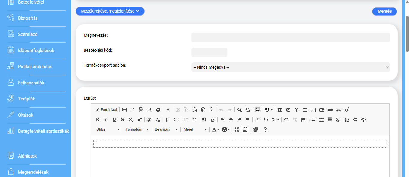Open the Termékcsoport-sablon dropdown
The height and width of the screenshot is (177, 409).
290,67
